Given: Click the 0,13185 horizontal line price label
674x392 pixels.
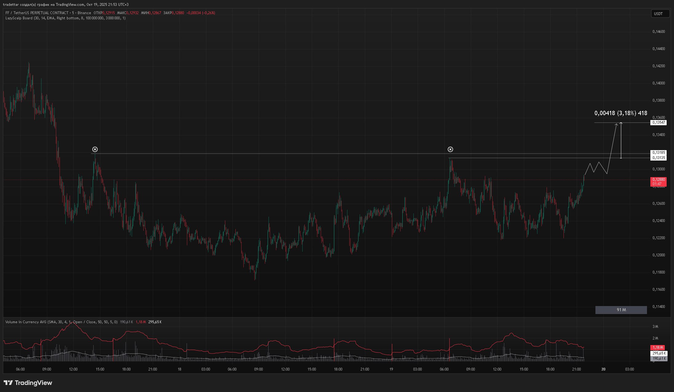Looking at the screenshot, I should (659, 153).
